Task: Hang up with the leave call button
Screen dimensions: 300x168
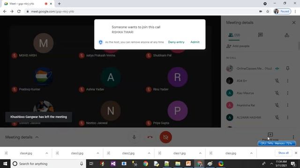Action: pyautogui.click(x=150, y=137)
